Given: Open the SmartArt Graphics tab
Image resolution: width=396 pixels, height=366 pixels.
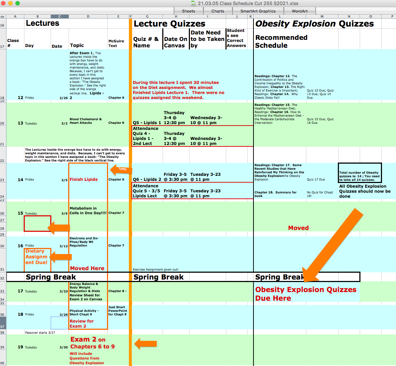Looking at the screenshot, I should [x=258, y=11].
